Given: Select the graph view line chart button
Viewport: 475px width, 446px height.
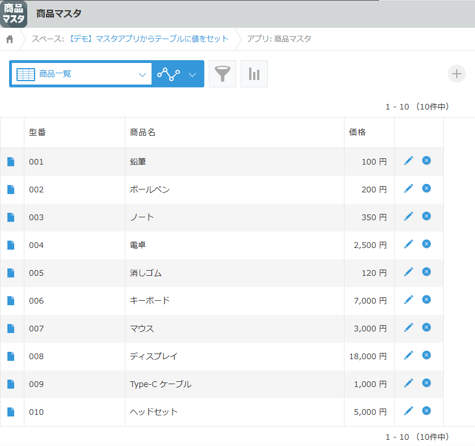Looking at the screenshot, I should (169, 74).
